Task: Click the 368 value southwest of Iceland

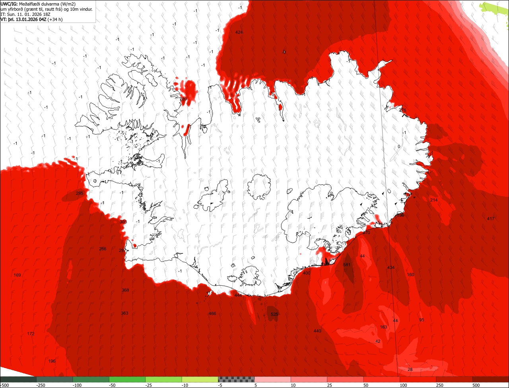Action: (x=125, y=290)
